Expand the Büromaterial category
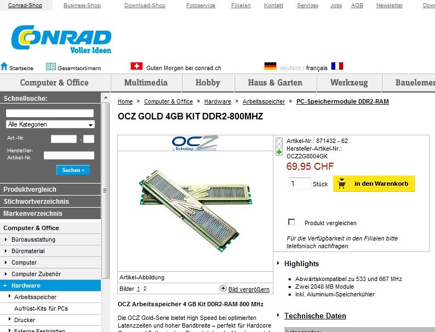 pyautogui.click(x=5, y=251)
